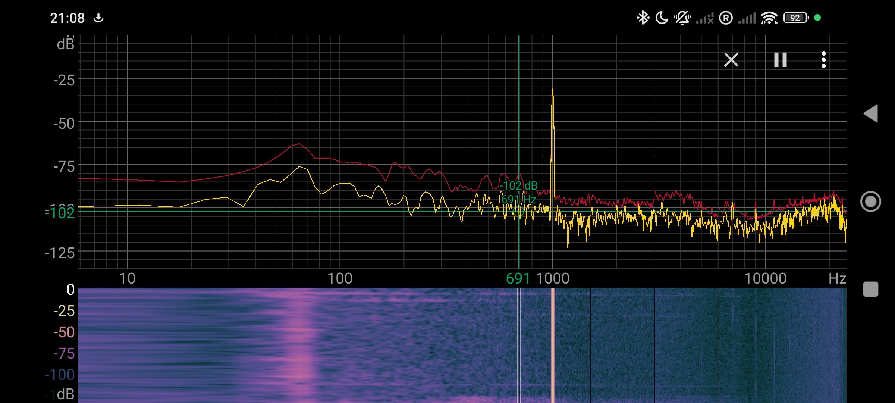Image resolution: width=895 pixels, height=403 pixels.
Task: Tap the download arrow notification icon
Action: (98, 18)
